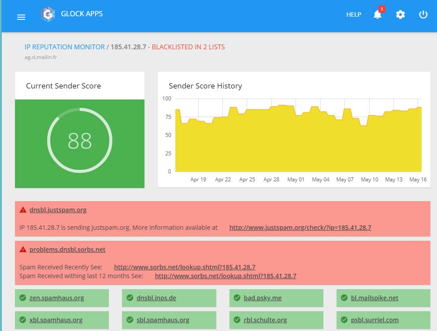Open the HELP menu item
This screenshot has height=331, width=437.
354,15
